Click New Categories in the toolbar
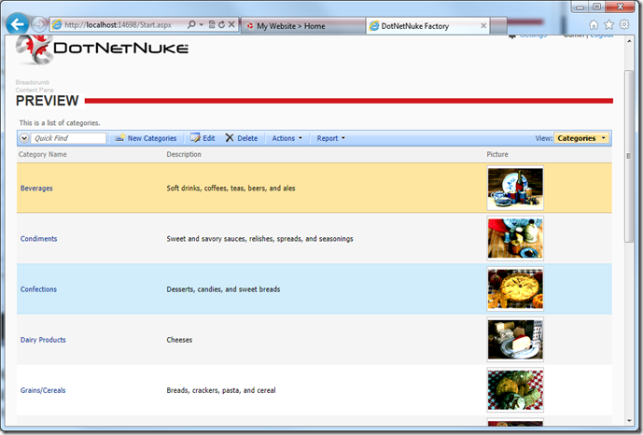 tap(146, 138)
